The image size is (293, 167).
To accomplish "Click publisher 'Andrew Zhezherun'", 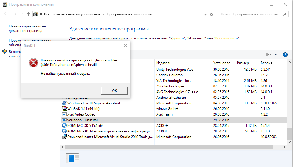I will tap(171, 97).
